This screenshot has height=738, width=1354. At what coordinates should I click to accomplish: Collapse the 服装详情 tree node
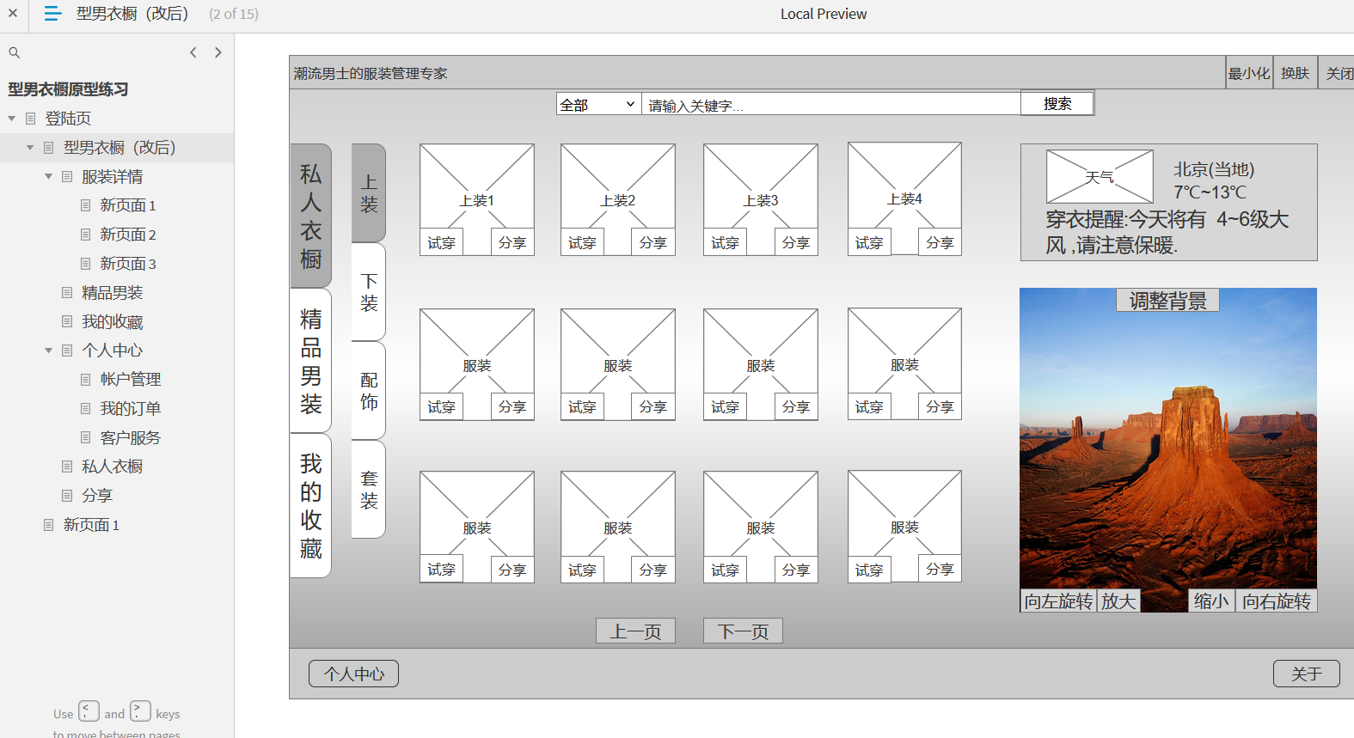48,177
